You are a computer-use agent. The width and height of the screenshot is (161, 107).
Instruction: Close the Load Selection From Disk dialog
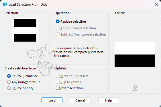[x=156, y=4]
